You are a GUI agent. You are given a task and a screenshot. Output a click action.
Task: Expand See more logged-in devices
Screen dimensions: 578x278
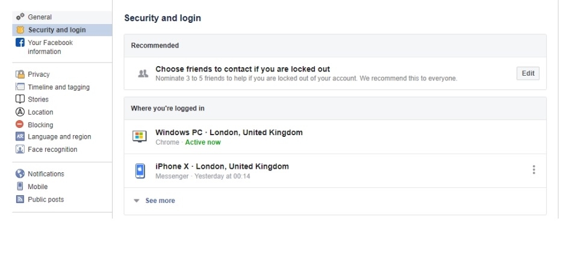[160, 201]
